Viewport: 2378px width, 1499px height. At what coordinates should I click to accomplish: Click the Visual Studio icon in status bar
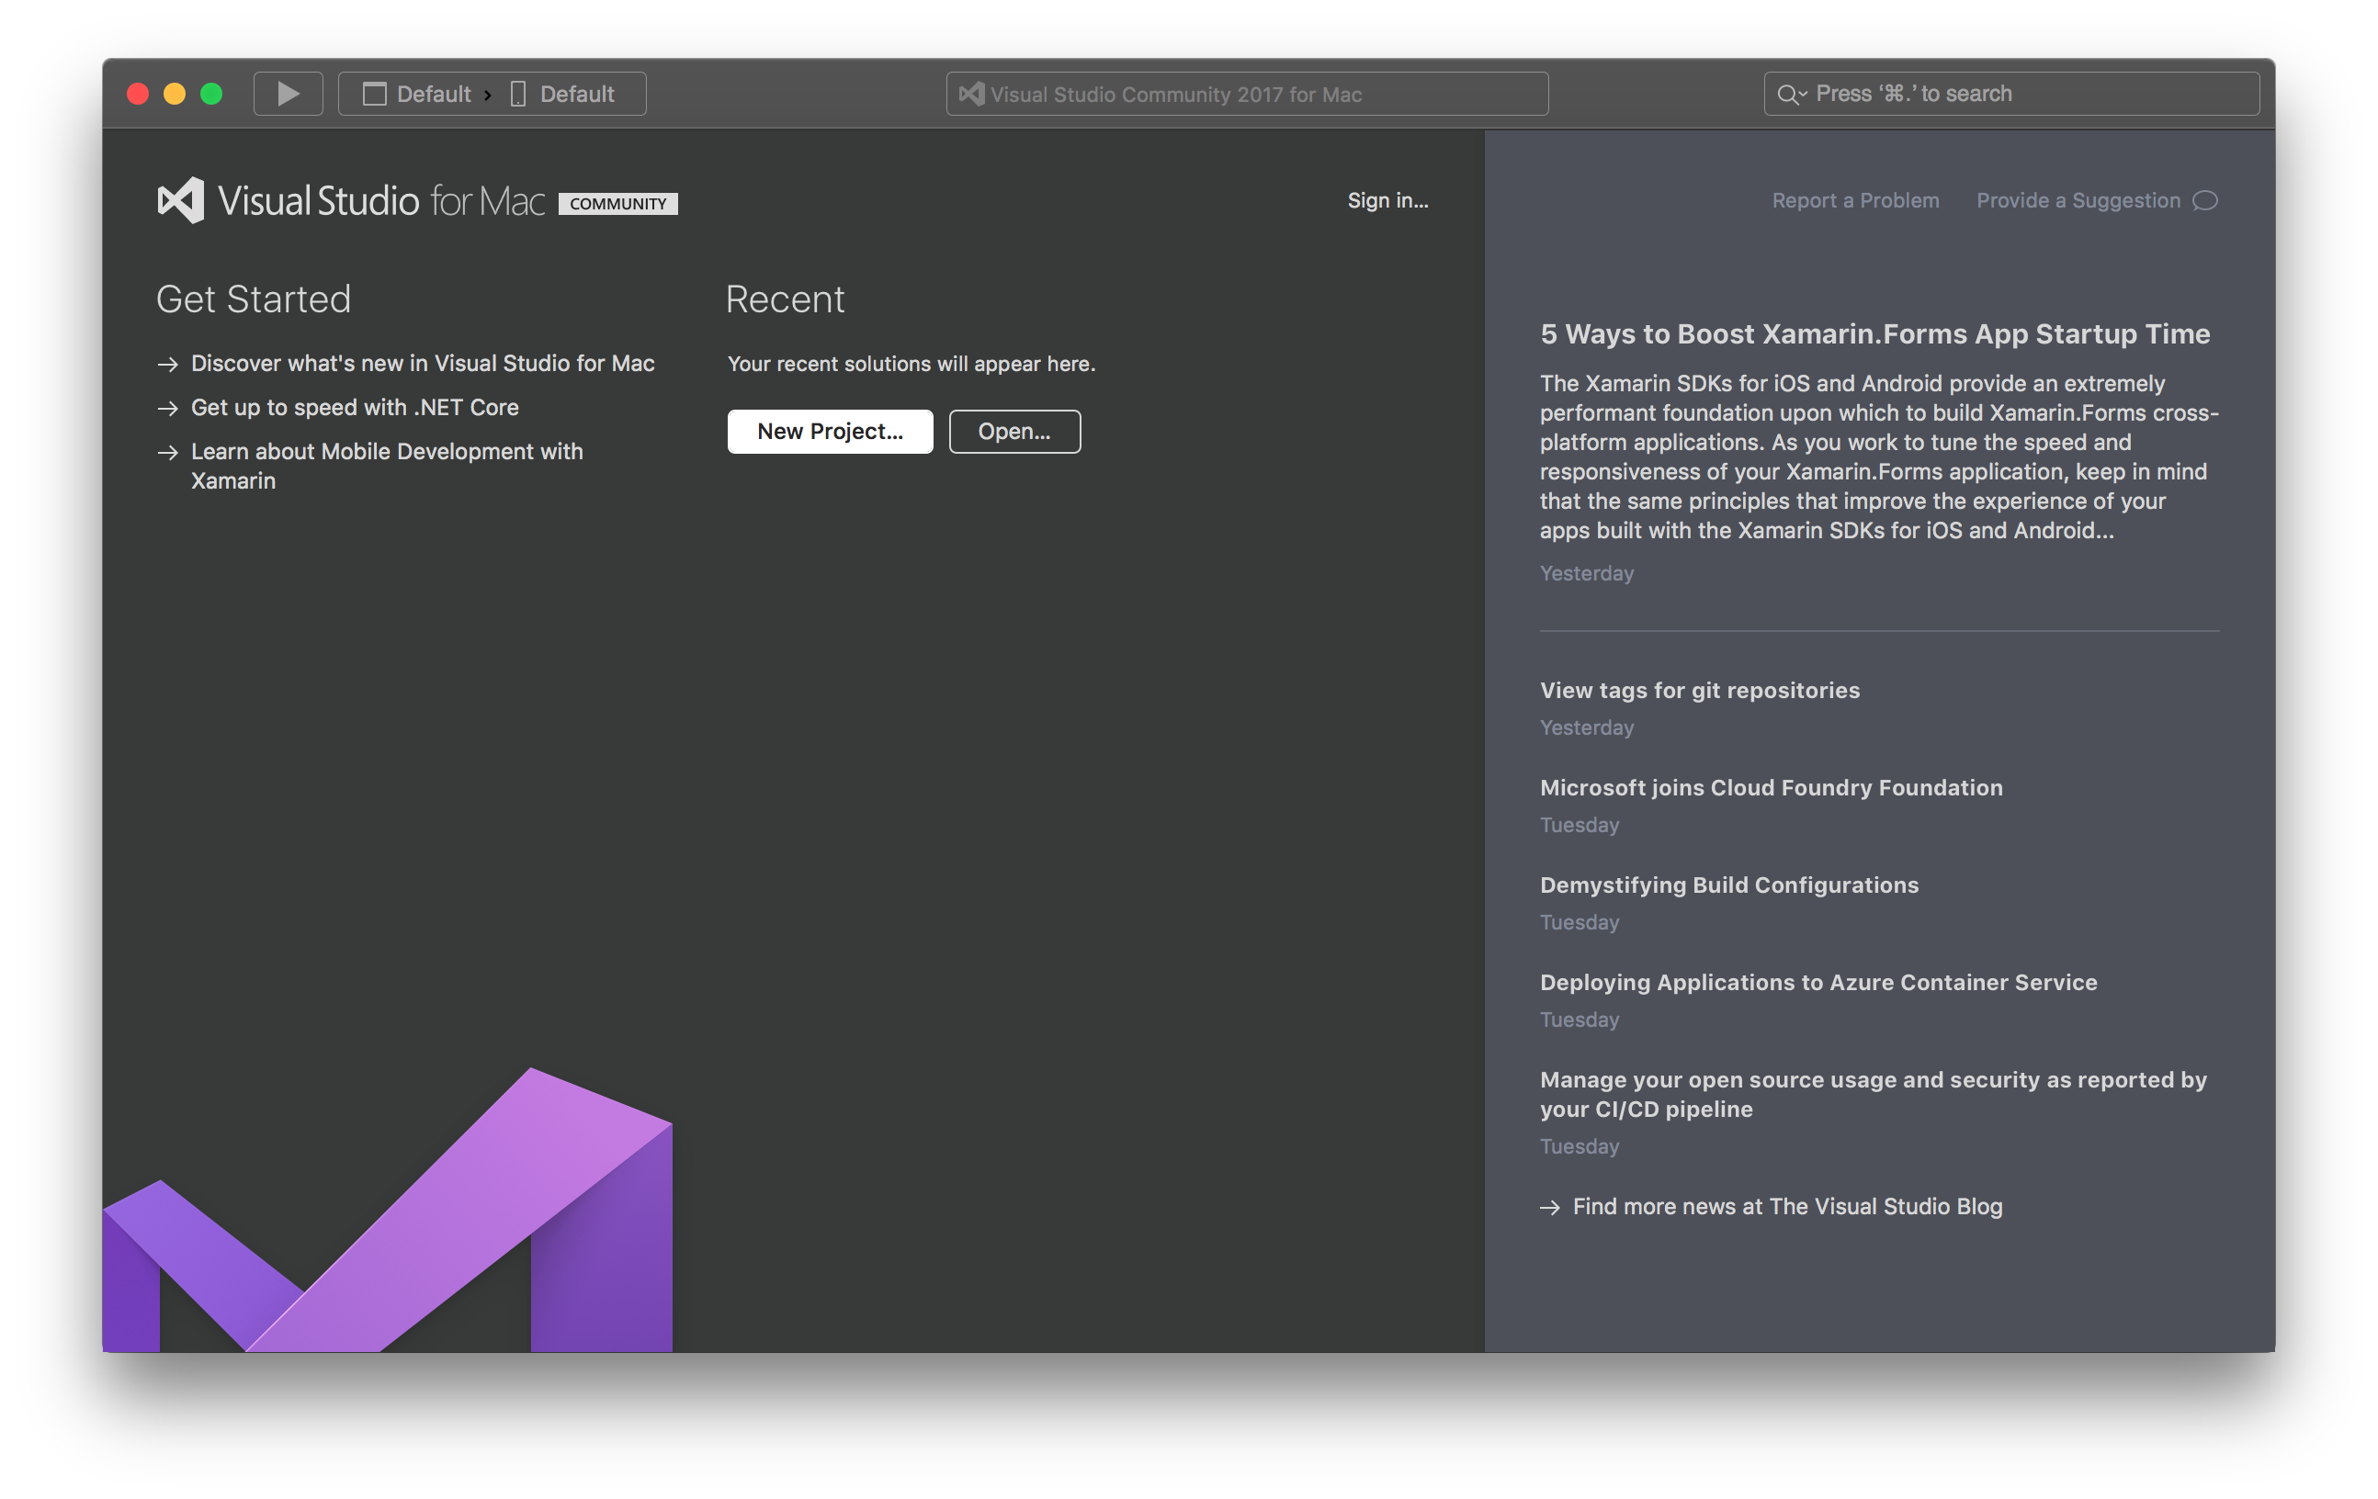[972, 94]
